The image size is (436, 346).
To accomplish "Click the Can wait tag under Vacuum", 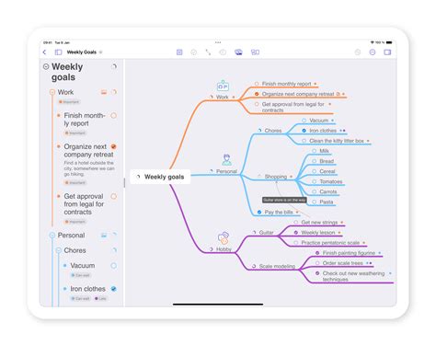I will pyautogui.click(x=80, y=275).
